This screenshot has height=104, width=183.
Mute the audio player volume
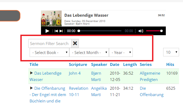pos(141,31)
